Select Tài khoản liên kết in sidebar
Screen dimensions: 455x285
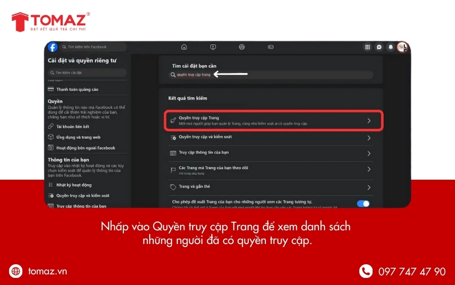pyautogui.click(x=72, y=127)
